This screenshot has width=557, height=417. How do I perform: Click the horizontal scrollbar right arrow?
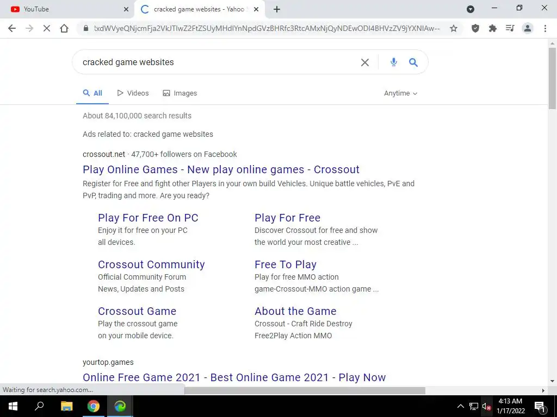(543, 390)
